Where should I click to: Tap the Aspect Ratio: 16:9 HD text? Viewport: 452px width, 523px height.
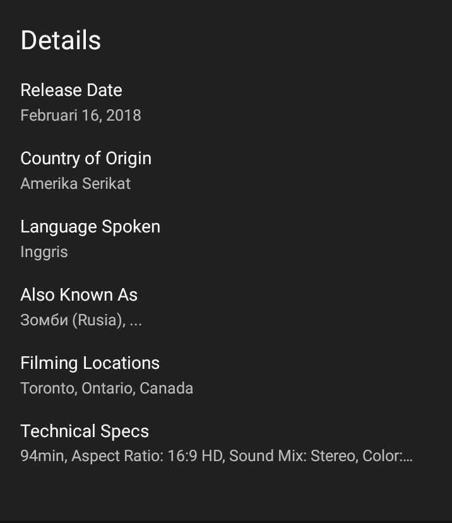click(x=147, y=456)
